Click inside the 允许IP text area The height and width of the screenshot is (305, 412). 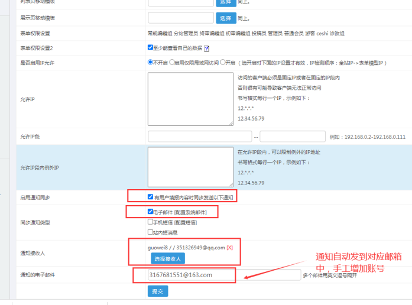tap(190, 99)
